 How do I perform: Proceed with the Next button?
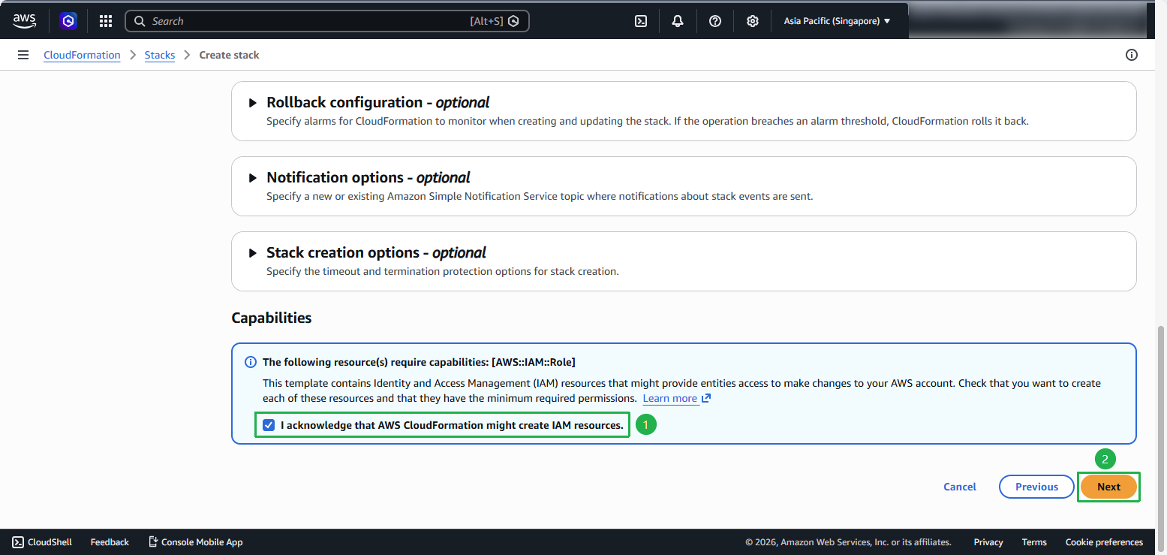tap(1108, 487)
